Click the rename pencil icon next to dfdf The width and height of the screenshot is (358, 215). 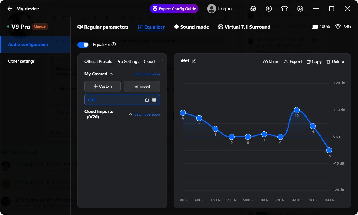194,61
